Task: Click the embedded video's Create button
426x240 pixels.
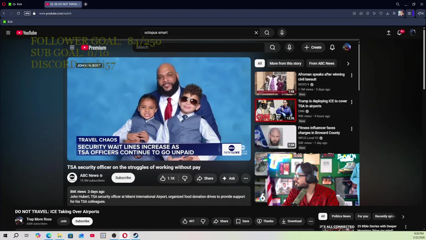Action: click(313, 47)
